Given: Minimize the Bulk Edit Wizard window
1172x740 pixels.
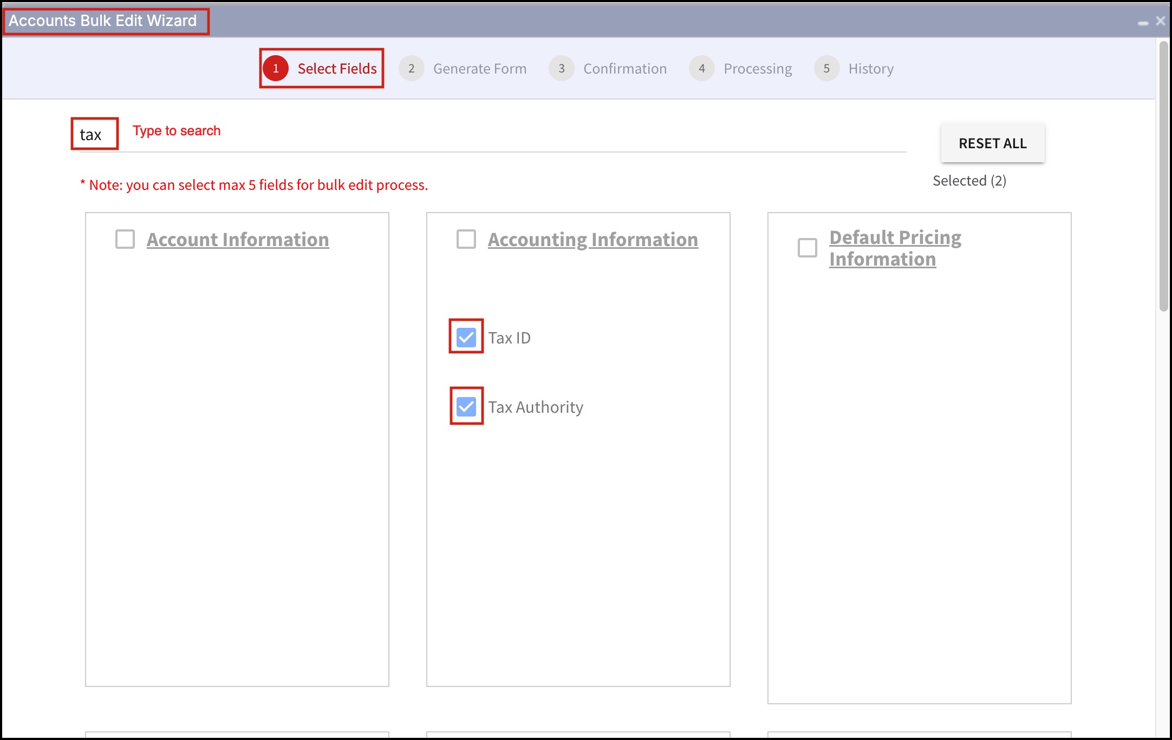Looking at the screenshot, I should pyautogui.click(x=1143, y=22).
